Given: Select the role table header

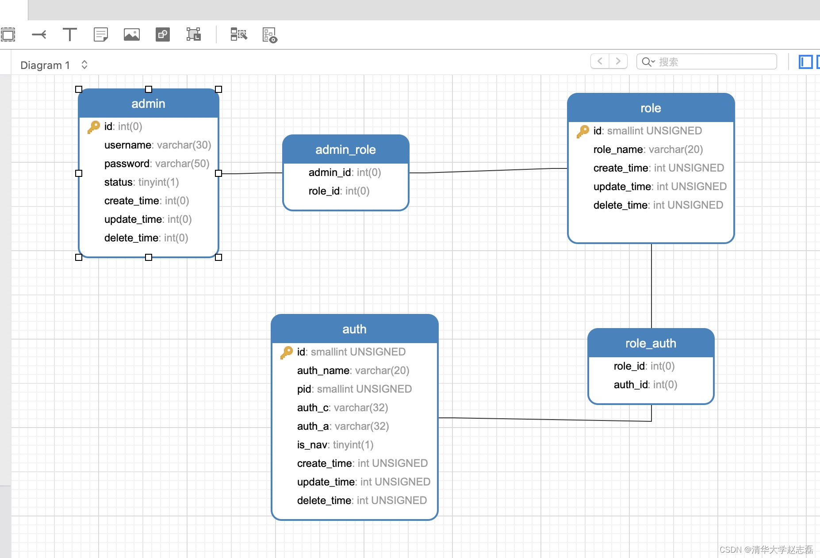Looking at the screenshot, I should (x=651, y=108).
